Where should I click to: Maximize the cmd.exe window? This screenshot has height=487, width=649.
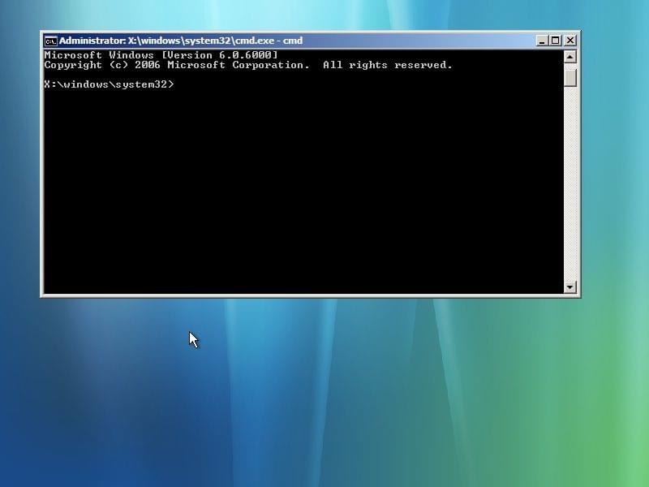coord(555,41)
